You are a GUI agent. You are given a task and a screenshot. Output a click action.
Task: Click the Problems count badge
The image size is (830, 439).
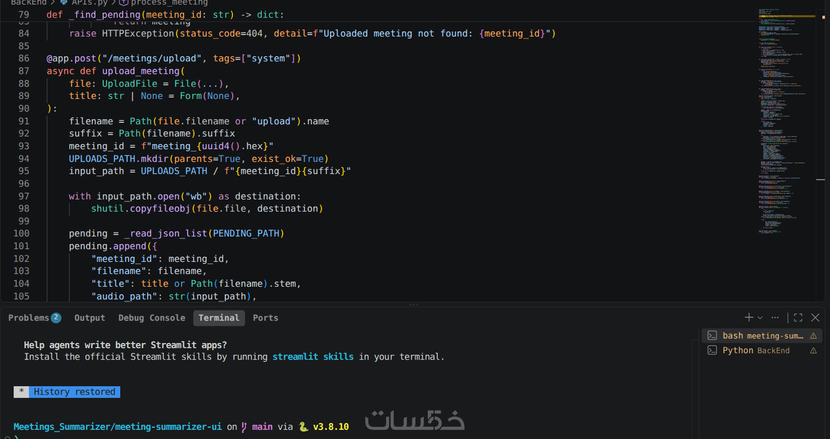56,318
